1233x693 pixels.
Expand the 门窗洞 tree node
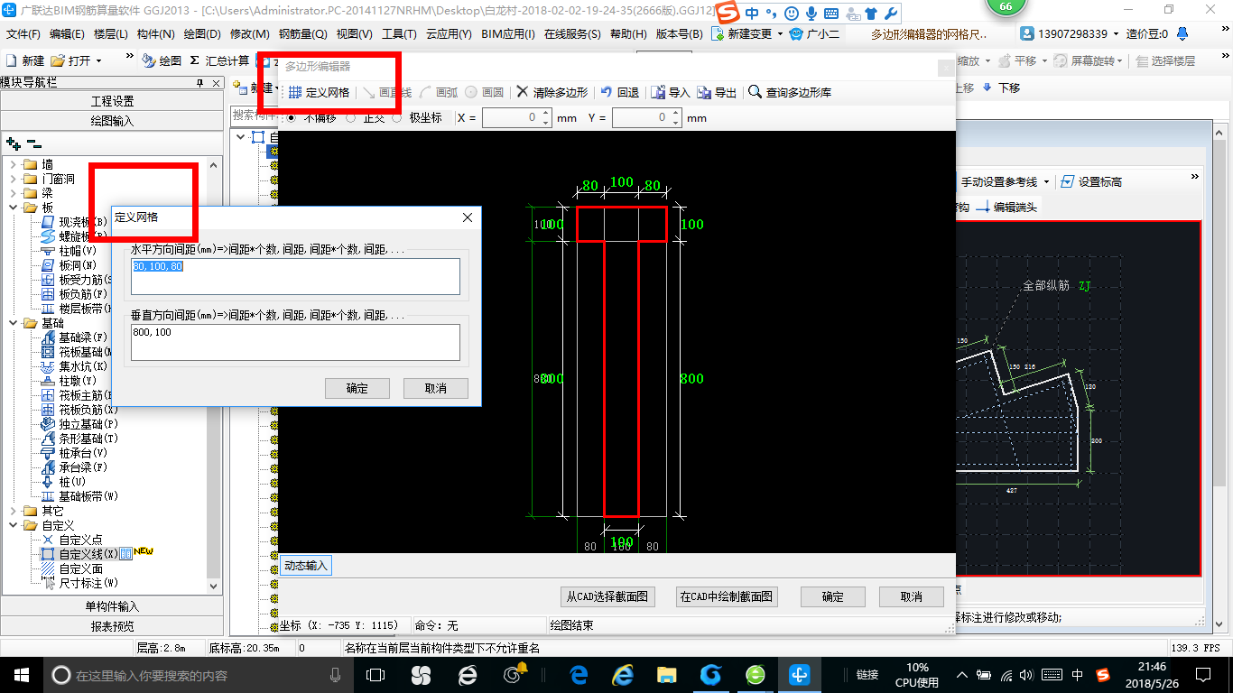(x=13, y=179)
